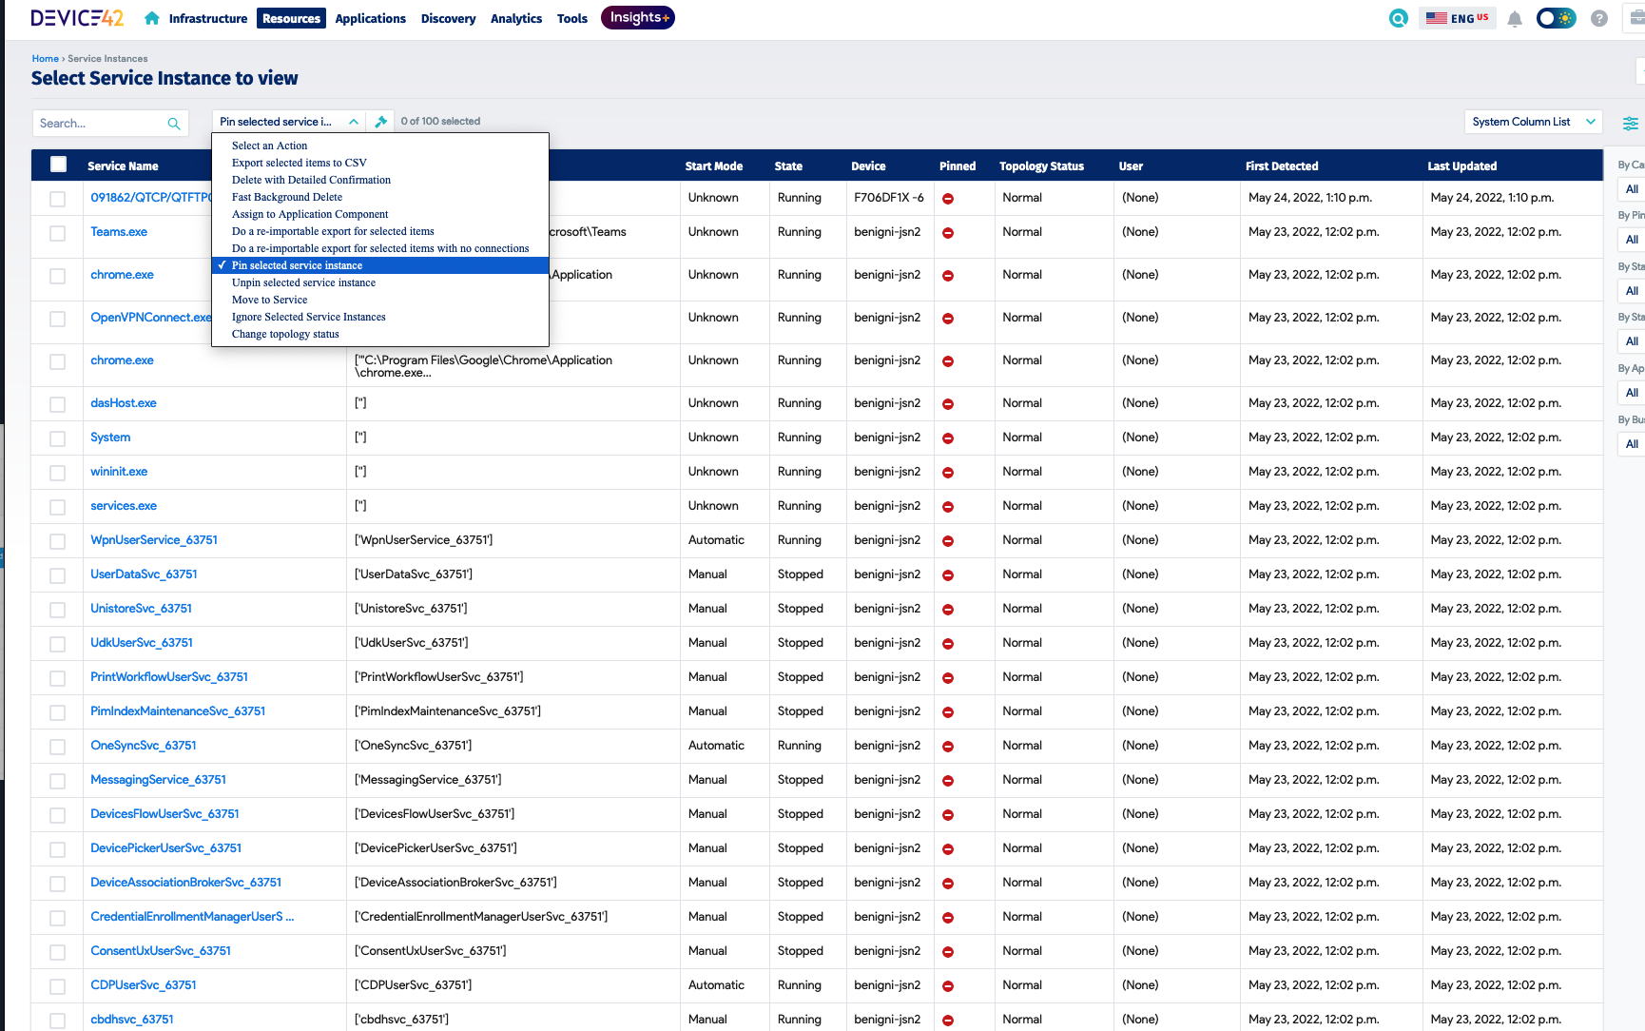Click into the Search input field
Screen dimensions: 1645x1031
(x=100, y=124)
